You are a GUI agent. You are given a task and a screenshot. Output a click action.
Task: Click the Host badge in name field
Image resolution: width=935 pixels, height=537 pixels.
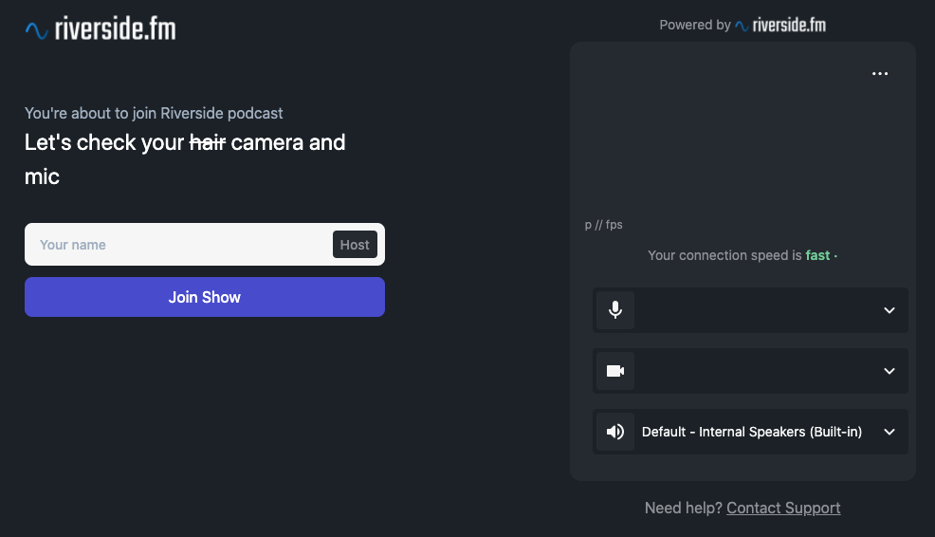tap(355, 245)
